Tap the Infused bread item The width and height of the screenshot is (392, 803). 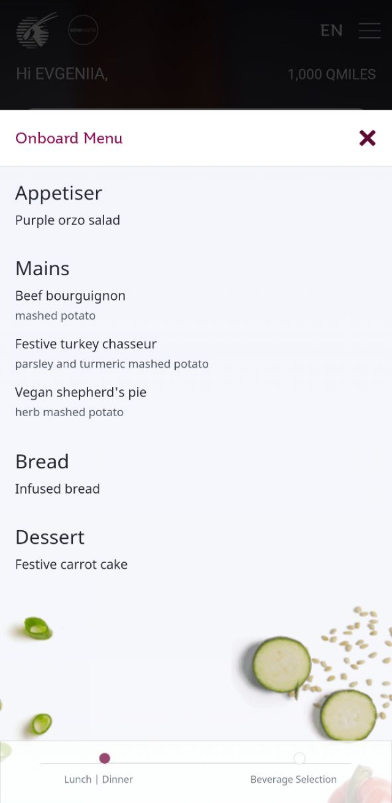pyautogui.click(x=58, y=489)
